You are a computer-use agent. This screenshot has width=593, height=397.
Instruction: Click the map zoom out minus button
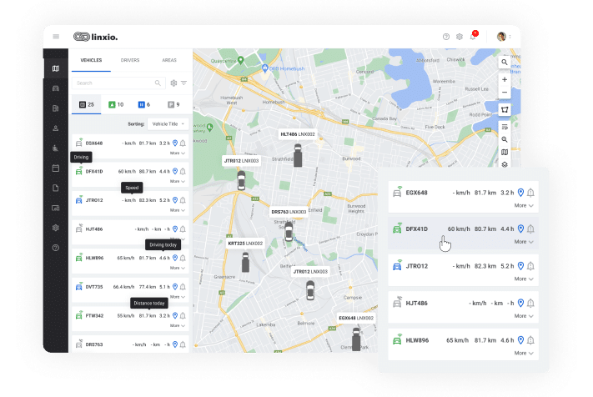point(505,93)
